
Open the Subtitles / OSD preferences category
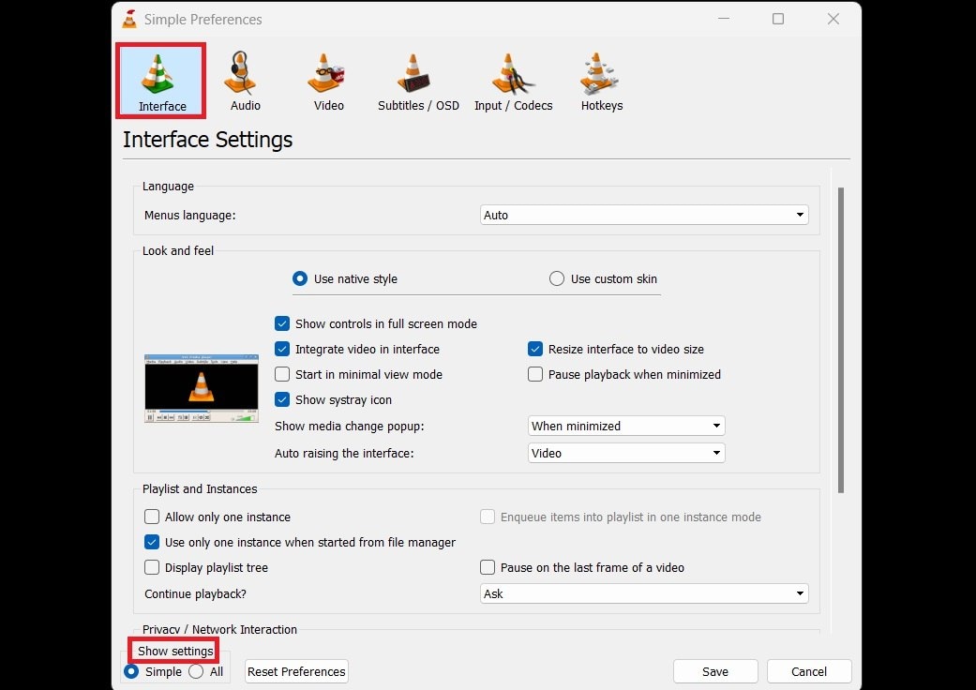tap(418, 81)
